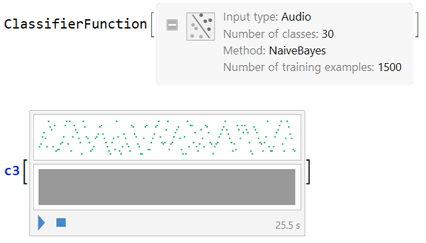Click the green dotted waveform plot
The width and height of the screenshot is (426, 243).
167,137
